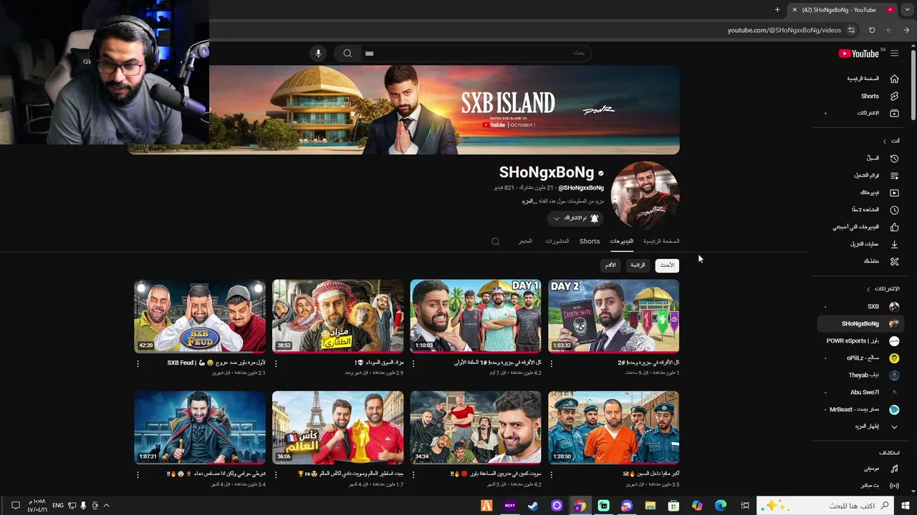Click the browser address bar URL
917x515 pixels.
coord(784,30)
